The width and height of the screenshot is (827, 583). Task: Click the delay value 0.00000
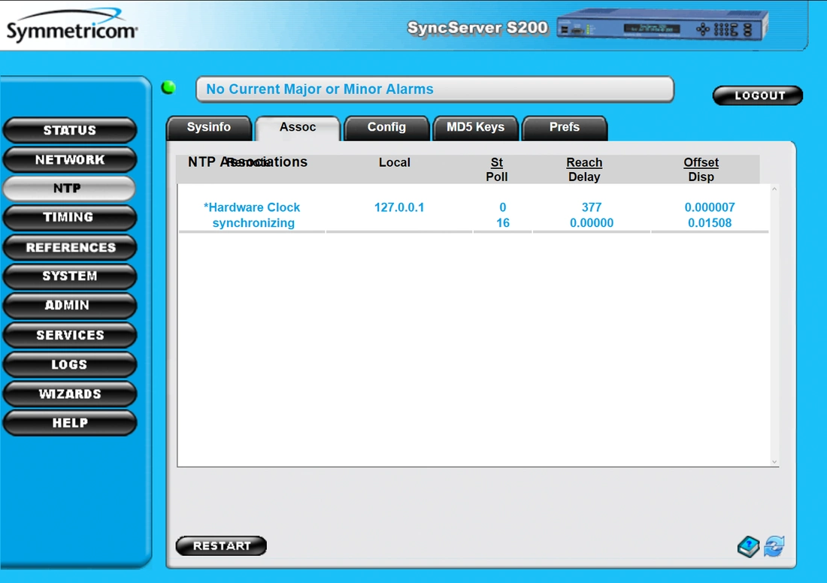(x=591, y=223)
